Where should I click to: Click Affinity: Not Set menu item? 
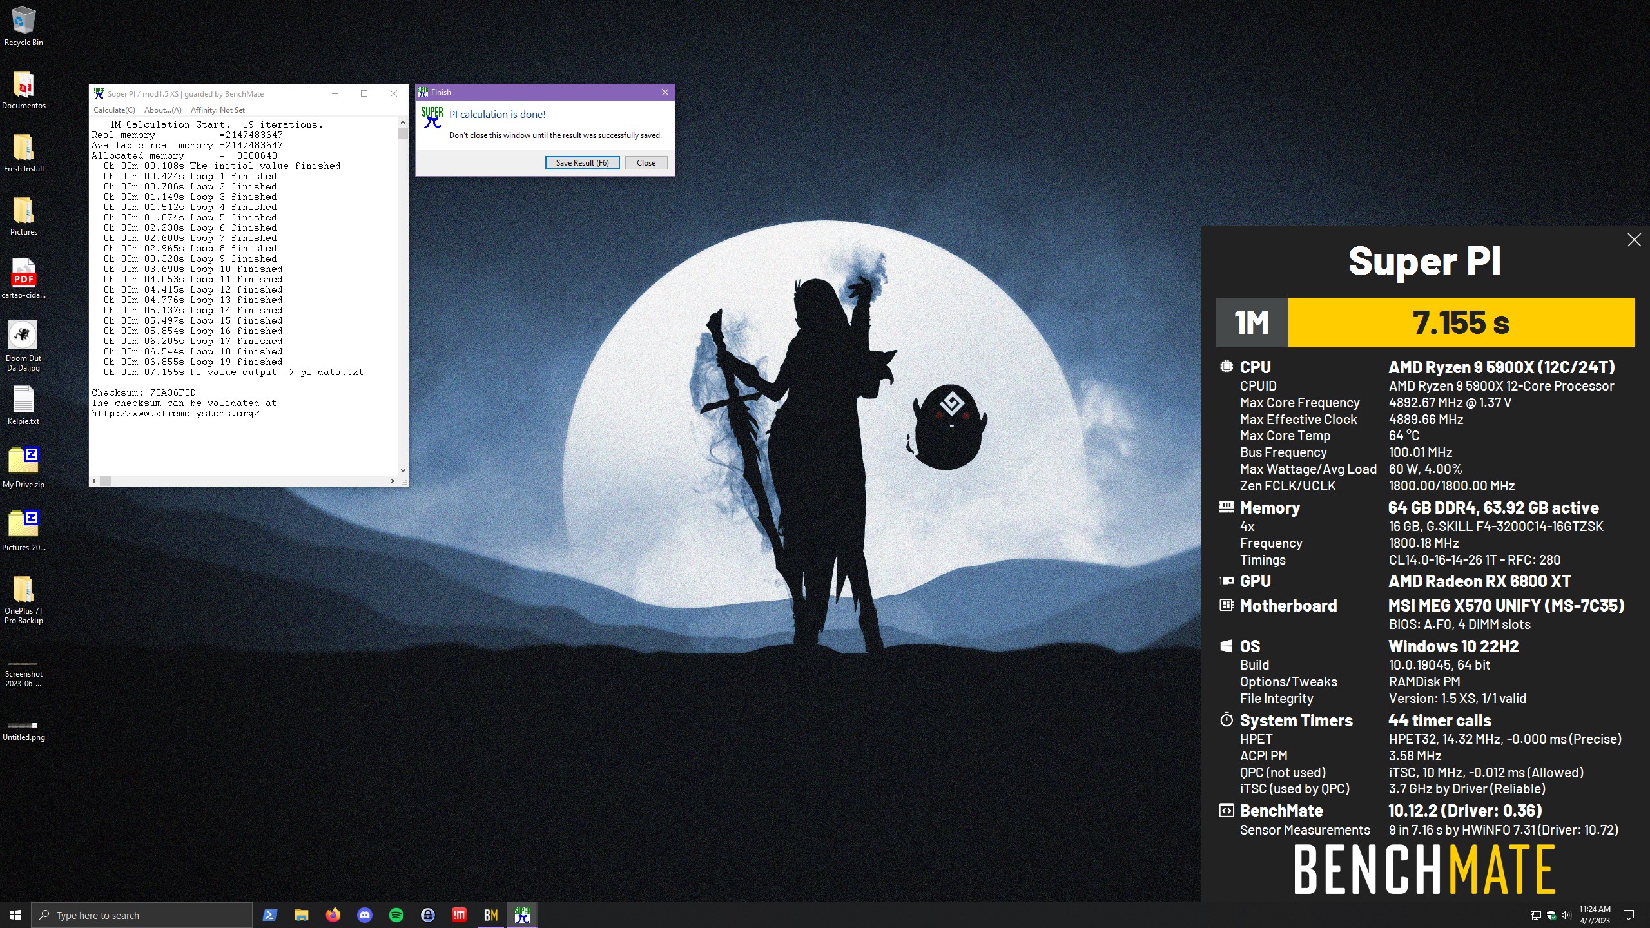[218, 110]
